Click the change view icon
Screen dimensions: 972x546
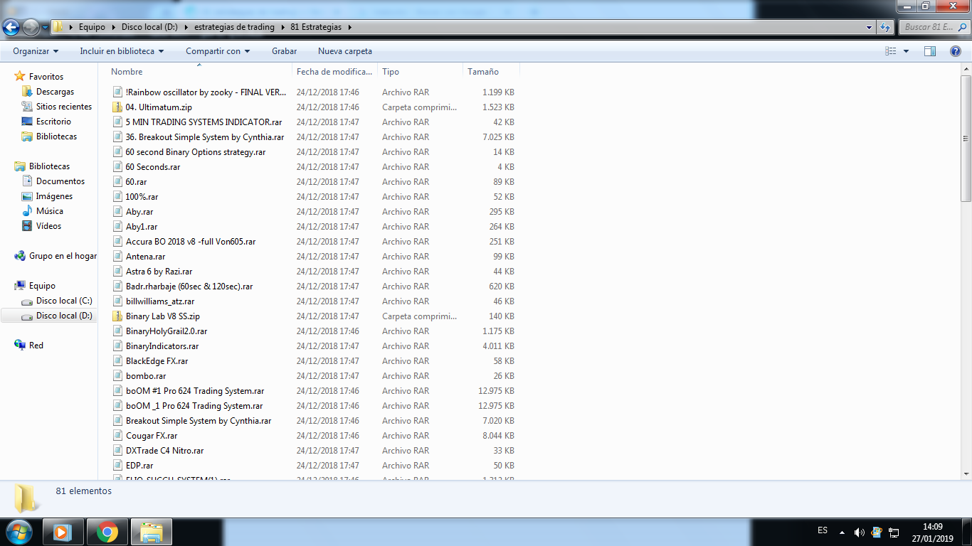pos(890,51)
